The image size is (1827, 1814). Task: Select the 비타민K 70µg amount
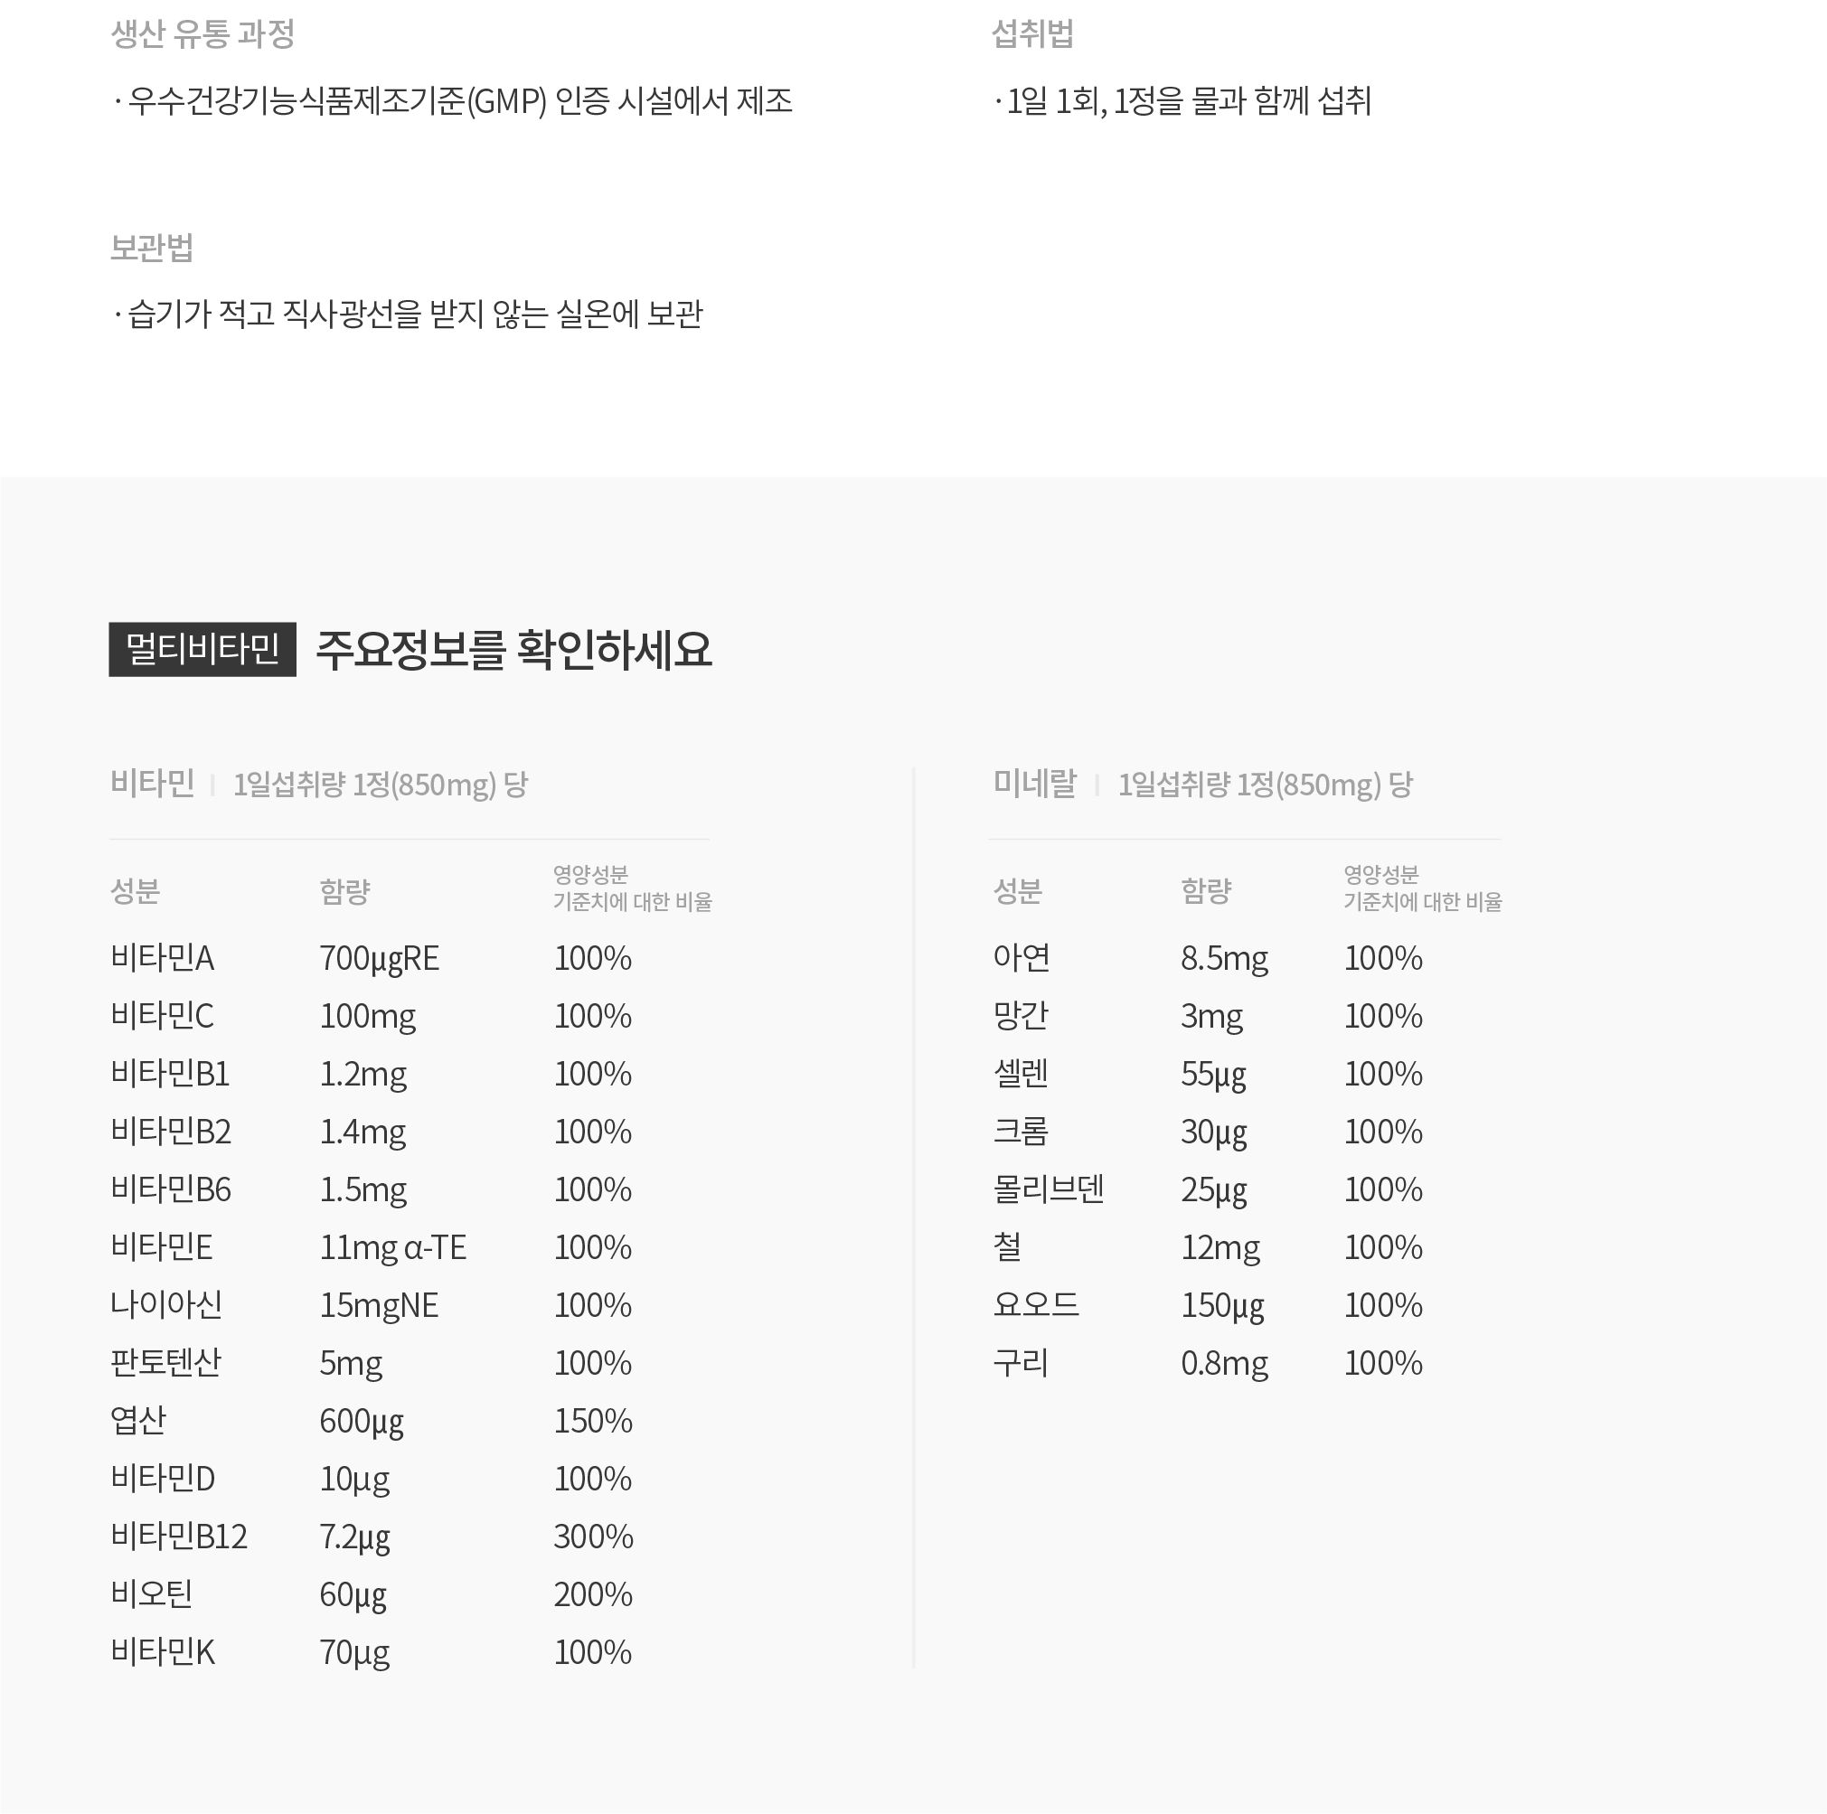pyautogui.click(x=354, y=1652)
